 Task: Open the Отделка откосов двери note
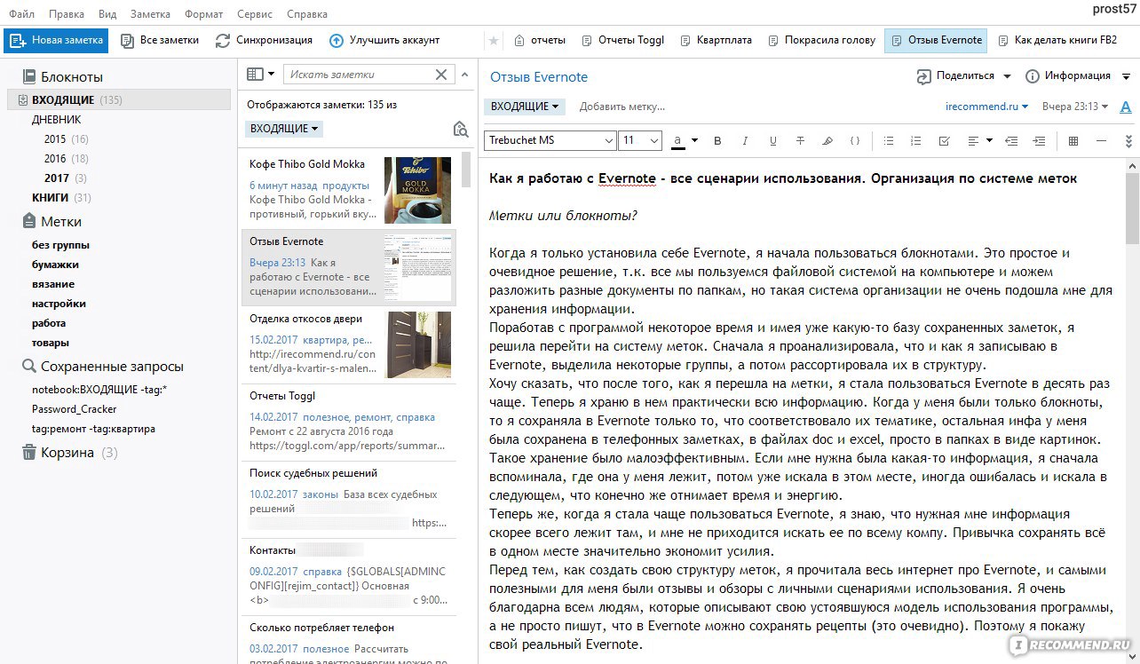[x=348, y=345]
